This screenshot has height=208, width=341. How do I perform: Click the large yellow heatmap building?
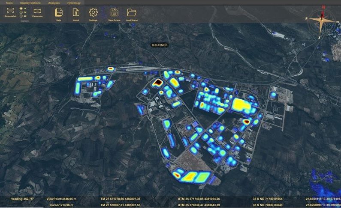coord(240,104)
